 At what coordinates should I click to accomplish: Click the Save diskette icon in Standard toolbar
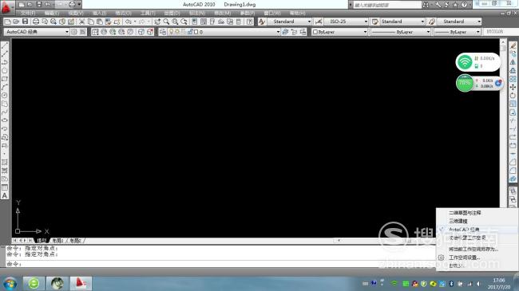(x=26, y=22)
